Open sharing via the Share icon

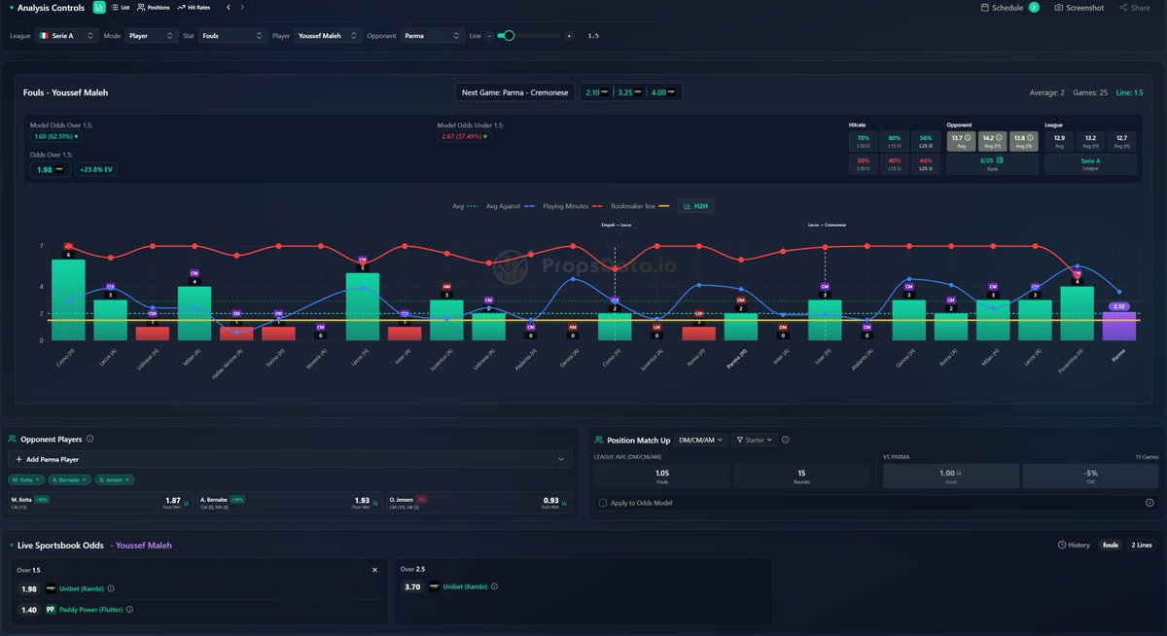[1130, 7]
